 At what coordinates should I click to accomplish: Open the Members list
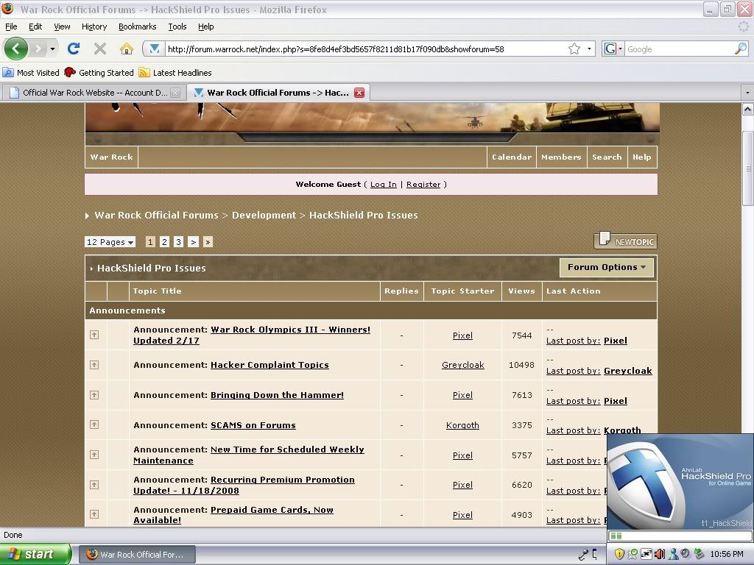pos(561,157)
